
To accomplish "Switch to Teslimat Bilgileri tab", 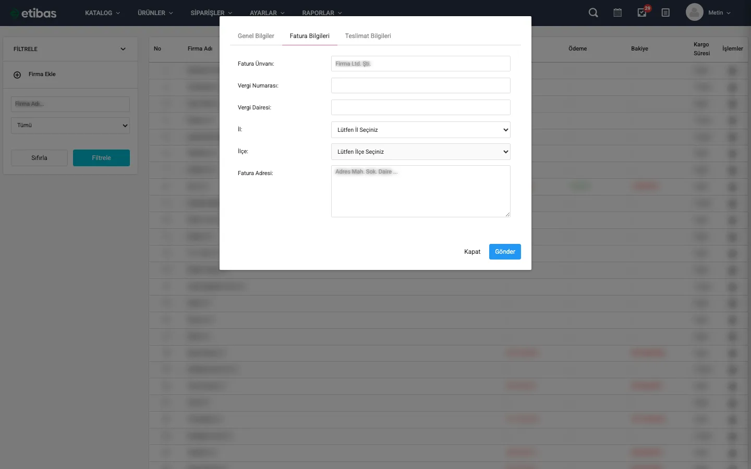I will coord(368,36).
